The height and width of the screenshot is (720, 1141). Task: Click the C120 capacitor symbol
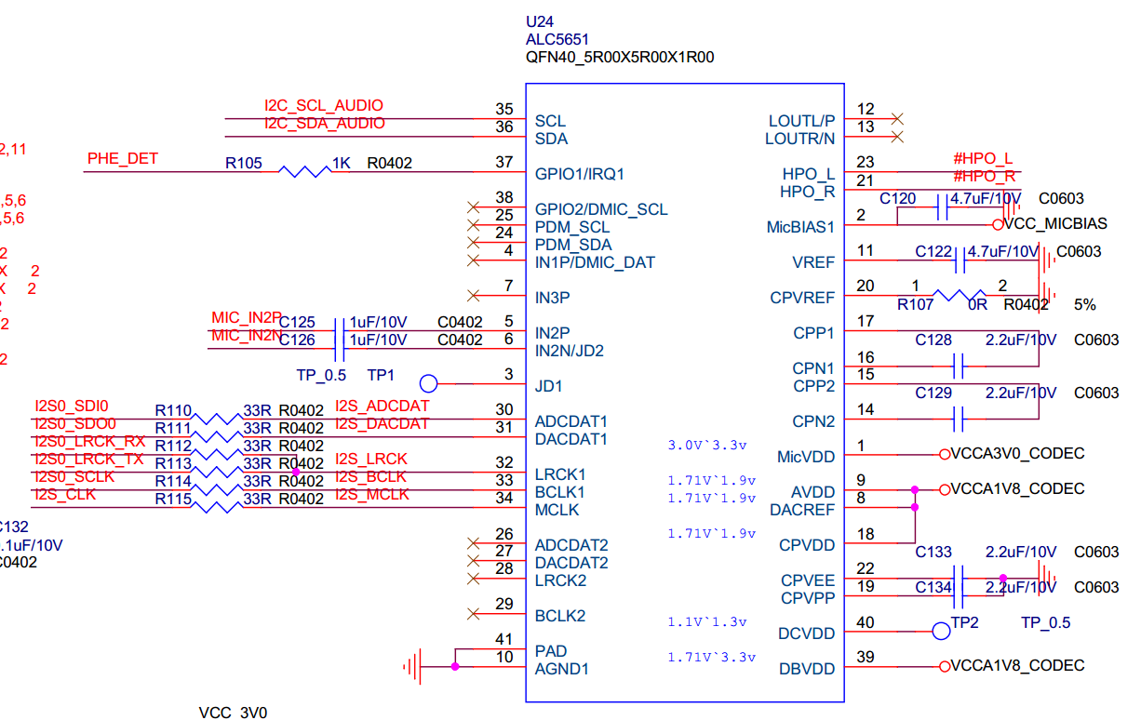pos(942,207)
